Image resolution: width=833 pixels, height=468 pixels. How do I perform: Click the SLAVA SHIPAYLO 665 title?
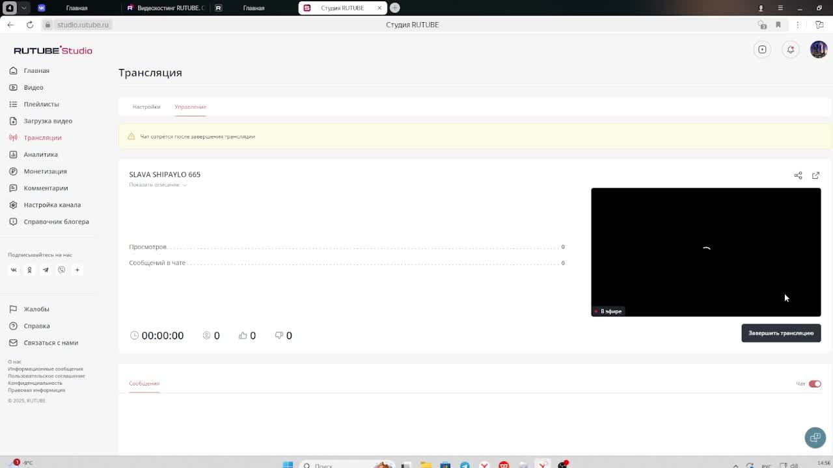point(165,174)
